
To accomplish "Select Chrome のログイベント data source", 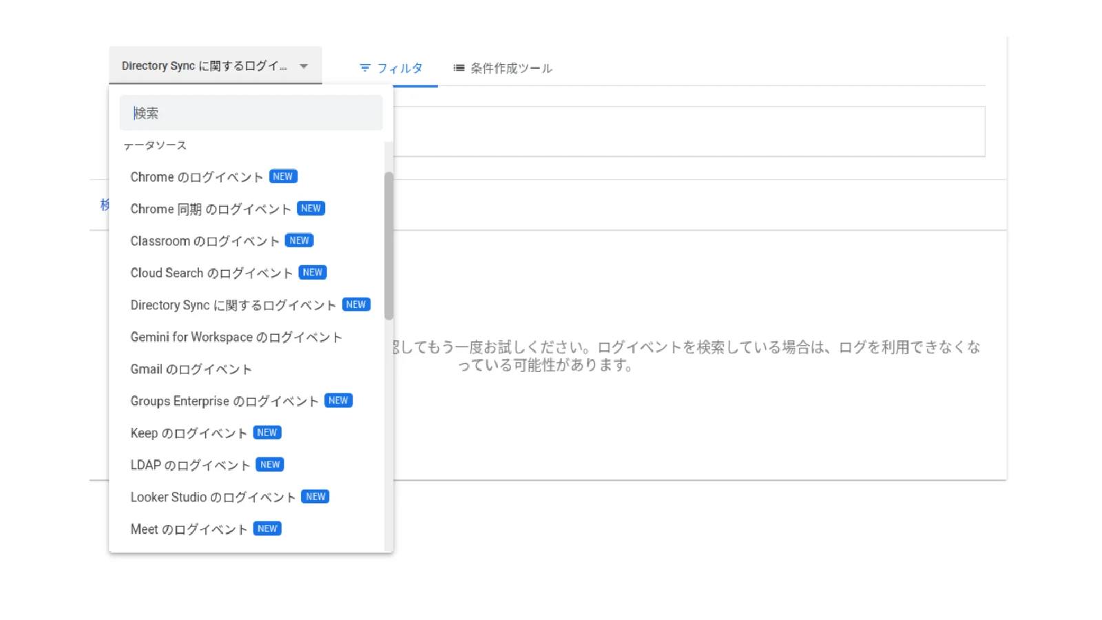I will click(x=197, y=177).
